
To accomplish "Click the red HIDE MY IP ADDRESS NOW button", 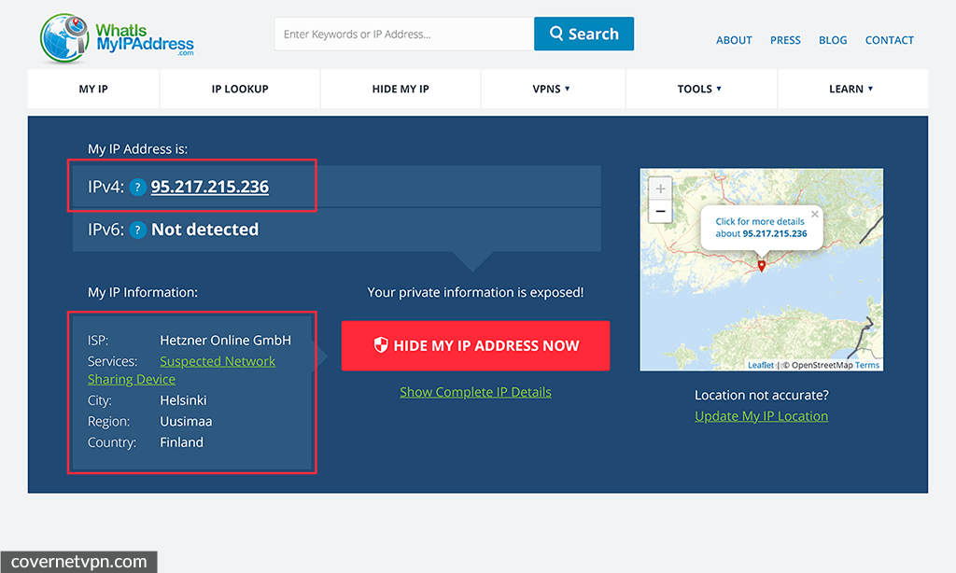I will 475,345.
